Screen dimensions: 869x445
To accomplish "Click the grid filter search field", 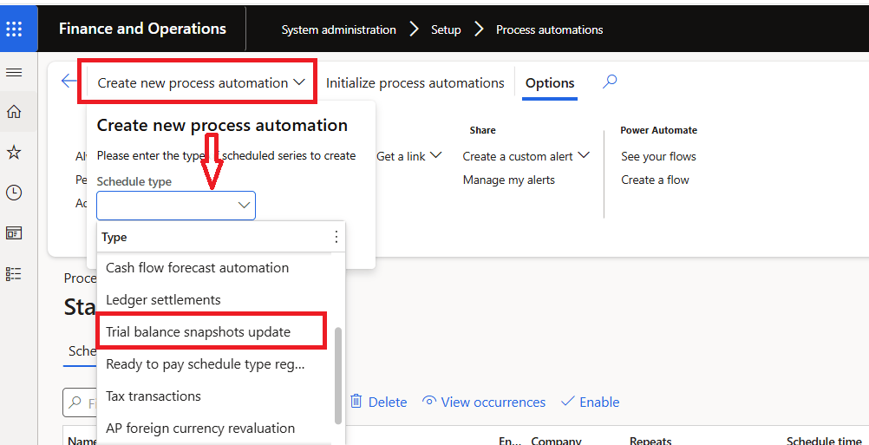I will [x=81, y=402].
